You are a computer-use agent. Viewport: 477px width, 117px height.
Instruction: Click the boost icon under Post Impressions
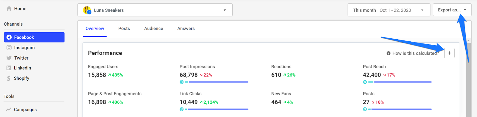[182, 82]
